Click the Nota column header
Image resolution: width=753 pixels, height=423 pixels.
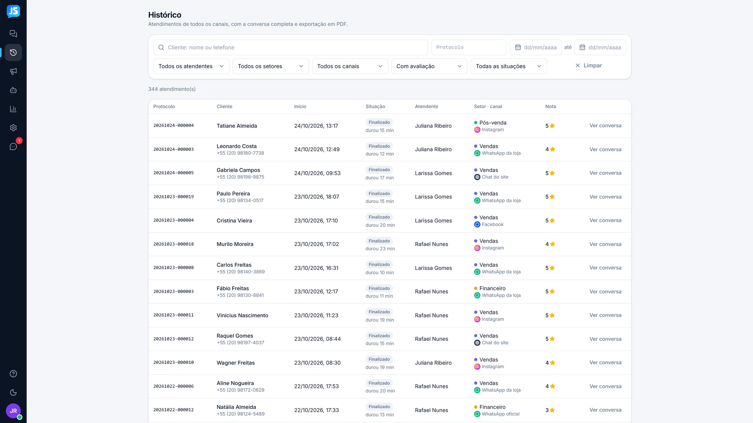coord(551,107)
